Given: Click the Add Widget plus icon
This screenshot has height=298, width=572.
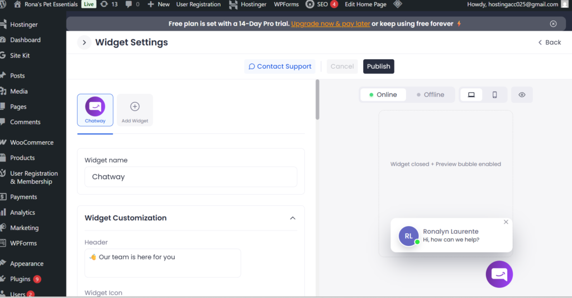Looking at the screenshot, I should point(135,107).
